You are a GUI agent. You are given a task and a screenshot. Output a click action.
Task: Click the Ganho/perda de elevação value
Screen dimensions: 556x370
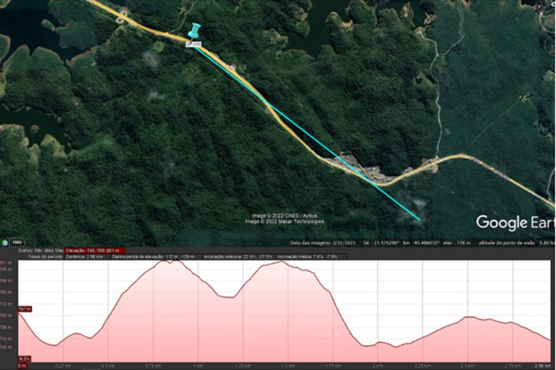pyautogui.click(x=153, y=256)
